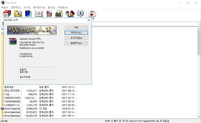This screenshot has height=123, width=201.
Task: Select the 1.zip file name
Action: (x=7, y=94)
